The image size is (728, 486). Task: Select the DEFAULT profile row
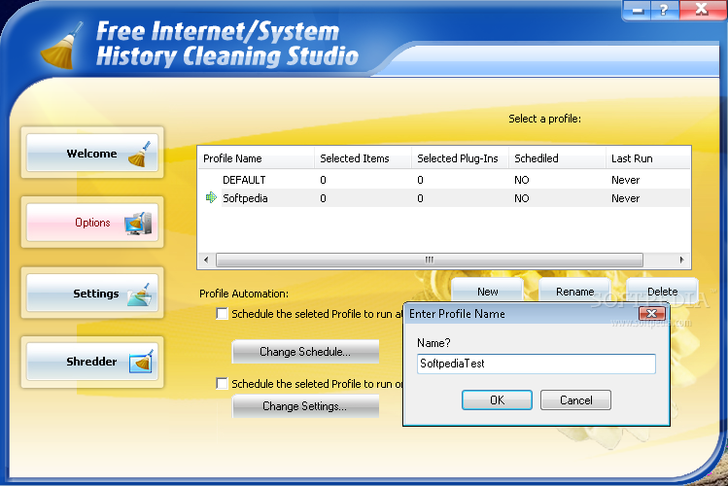tap(444, 180)
